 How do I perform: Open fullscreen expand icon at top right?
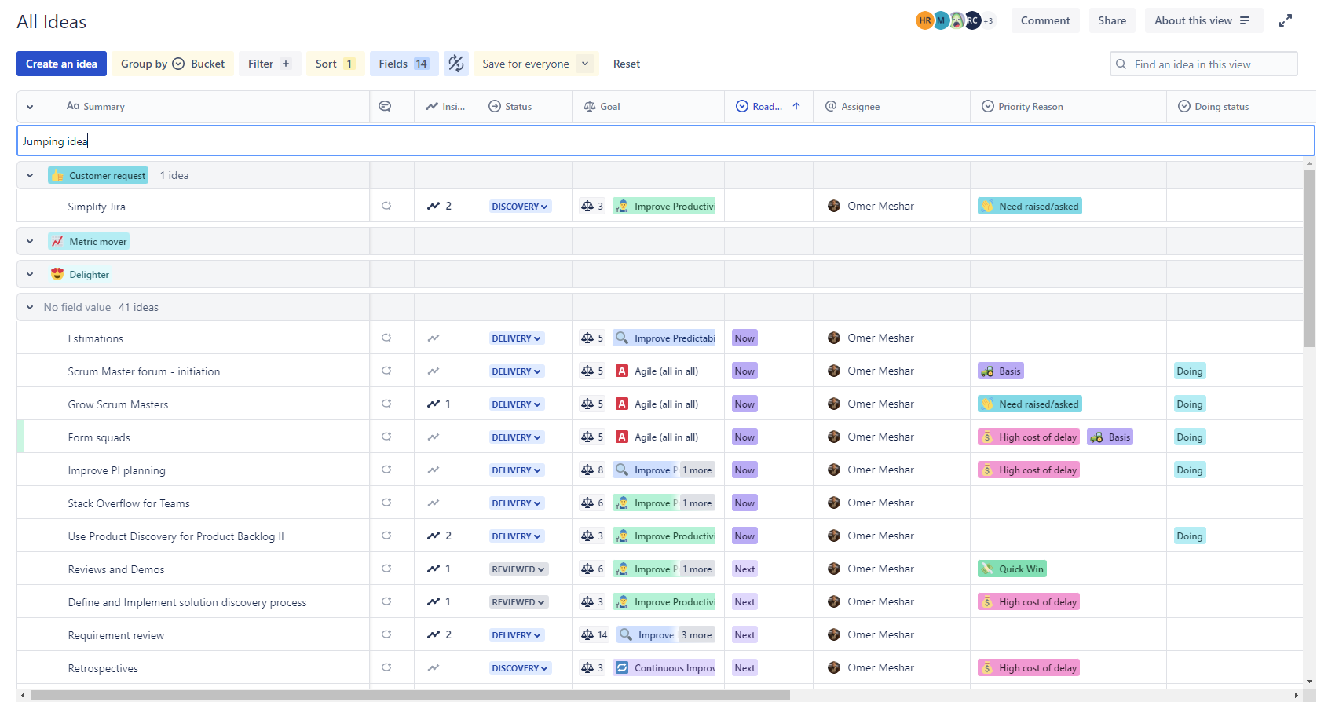(x=1286, y=21)
